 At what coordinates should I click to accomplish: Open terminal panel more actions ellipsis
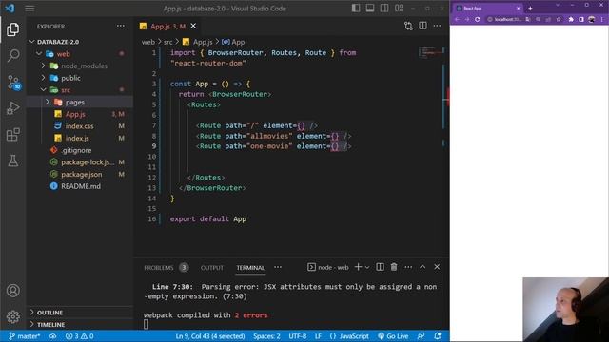click(408, 267)
